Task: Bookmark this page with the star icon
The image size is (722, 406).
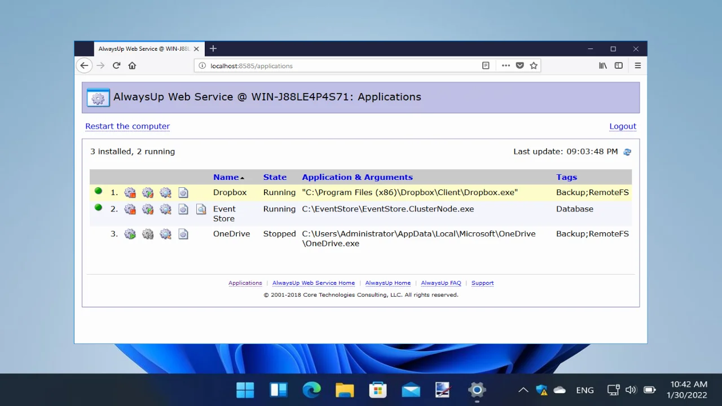Action: click(x=534, y=65)
